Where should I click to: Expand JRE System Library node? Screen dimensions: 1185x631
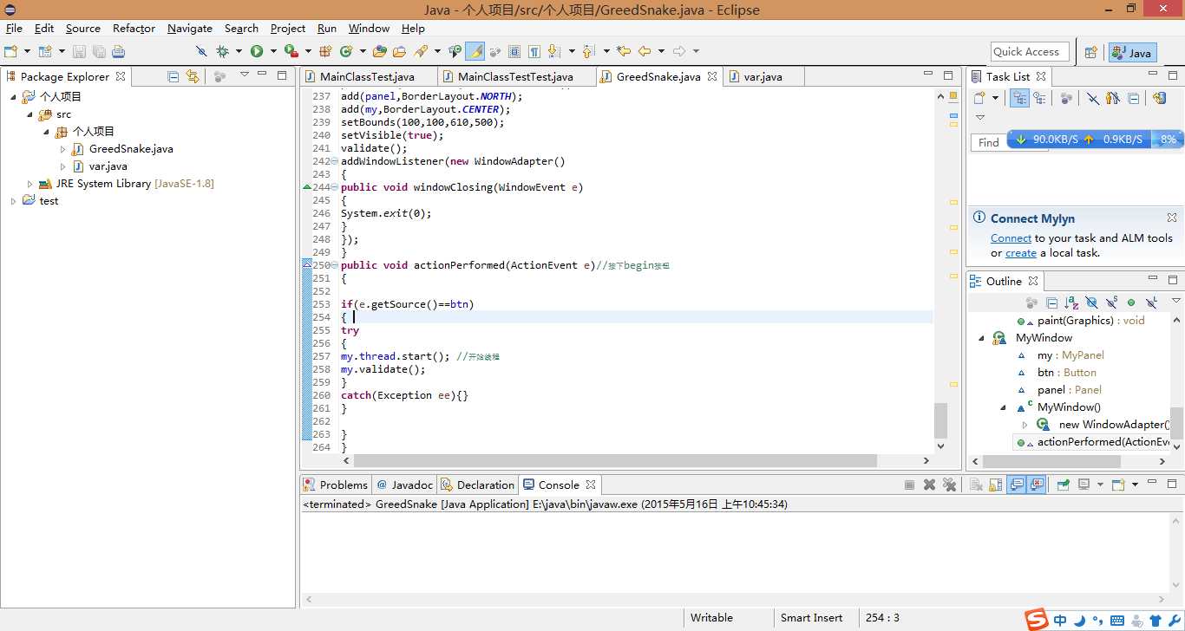tap(29, 184)
